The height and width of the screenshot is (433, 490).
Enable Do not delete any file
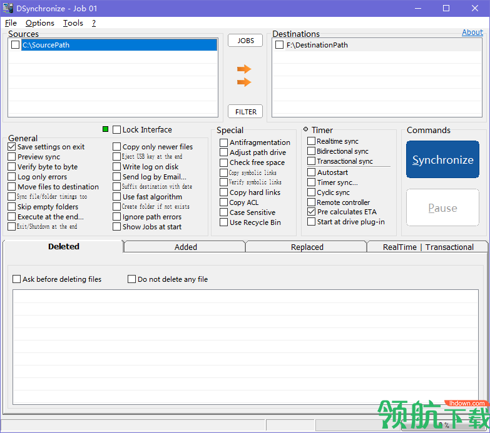pyautogui.click(x=131, y=279)
